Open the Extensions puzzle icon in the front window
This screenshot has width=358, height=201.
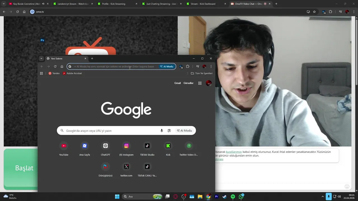188,66
